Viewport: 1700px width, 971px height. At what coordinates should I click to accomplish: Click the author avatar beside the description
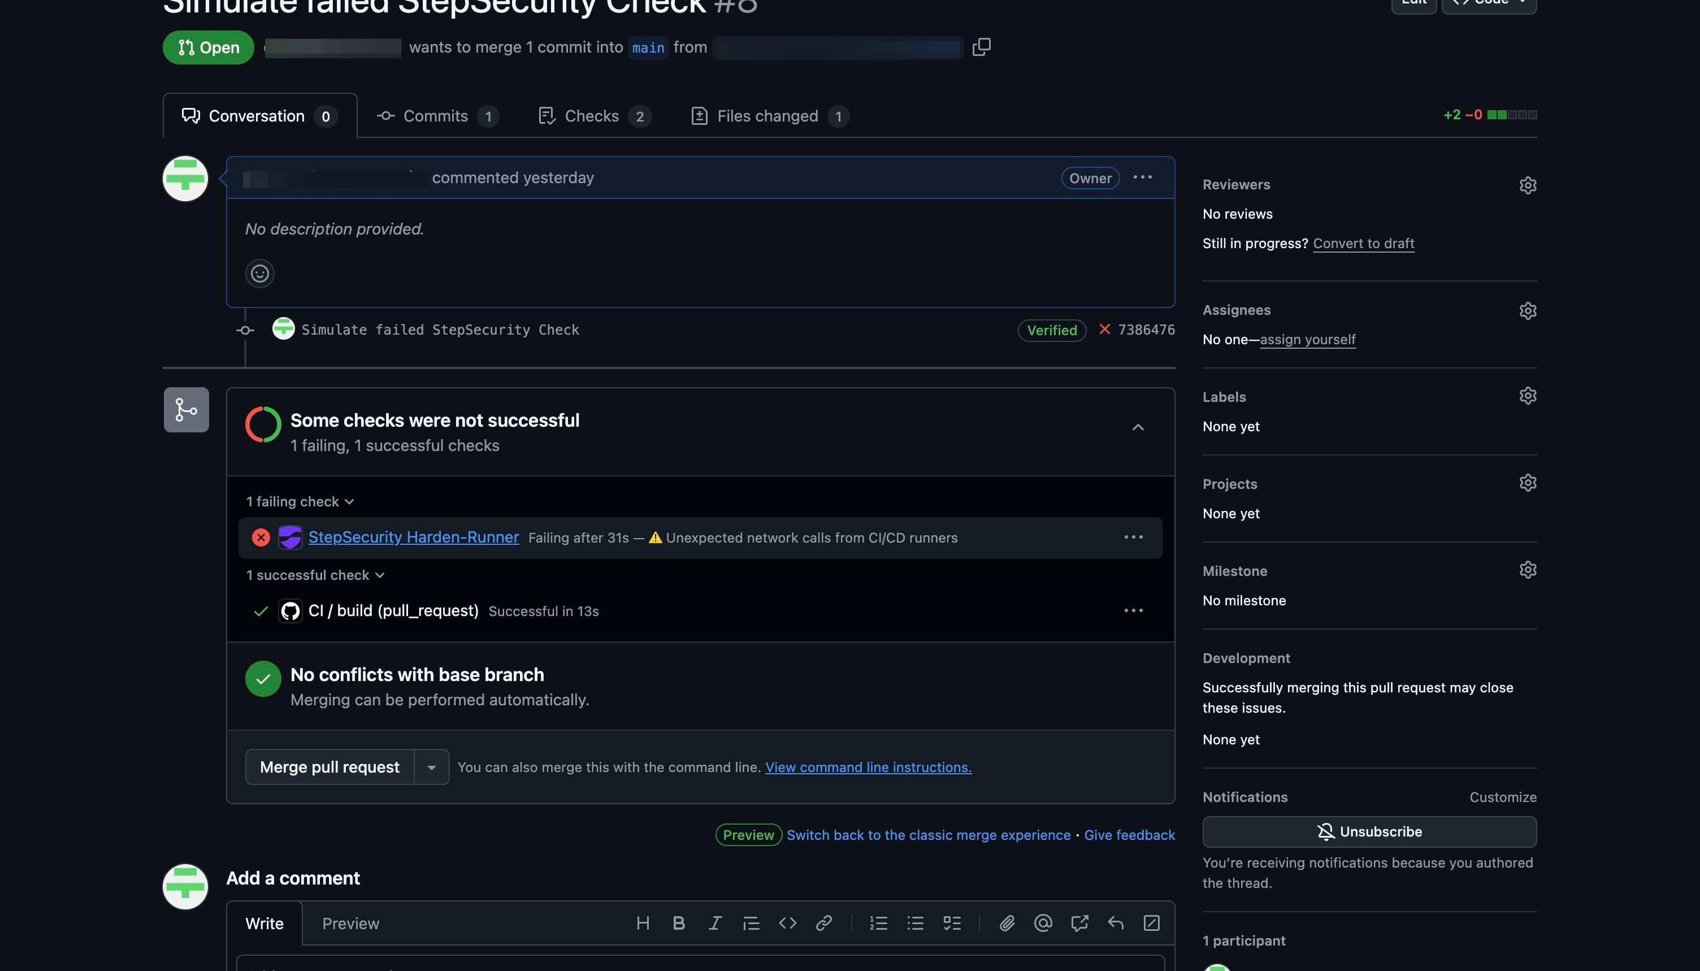tap(185, 179)
